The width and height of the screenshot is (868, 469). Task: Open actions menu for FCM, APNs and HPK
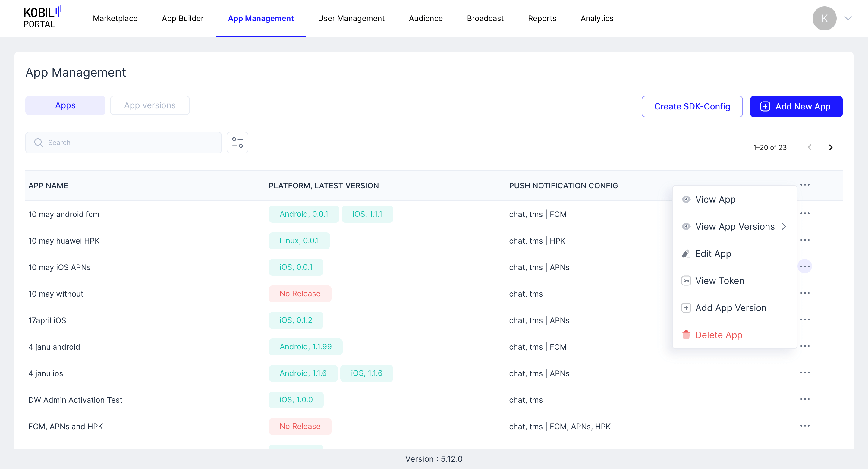coord(805,426)
